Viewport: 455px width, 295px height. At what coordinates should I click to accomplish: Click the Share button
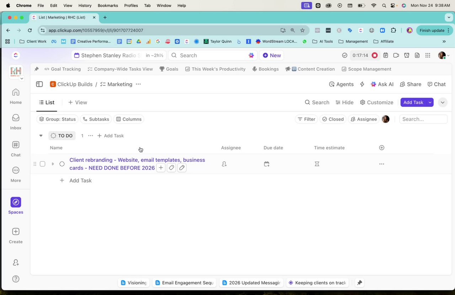click(x=411, y=84)
